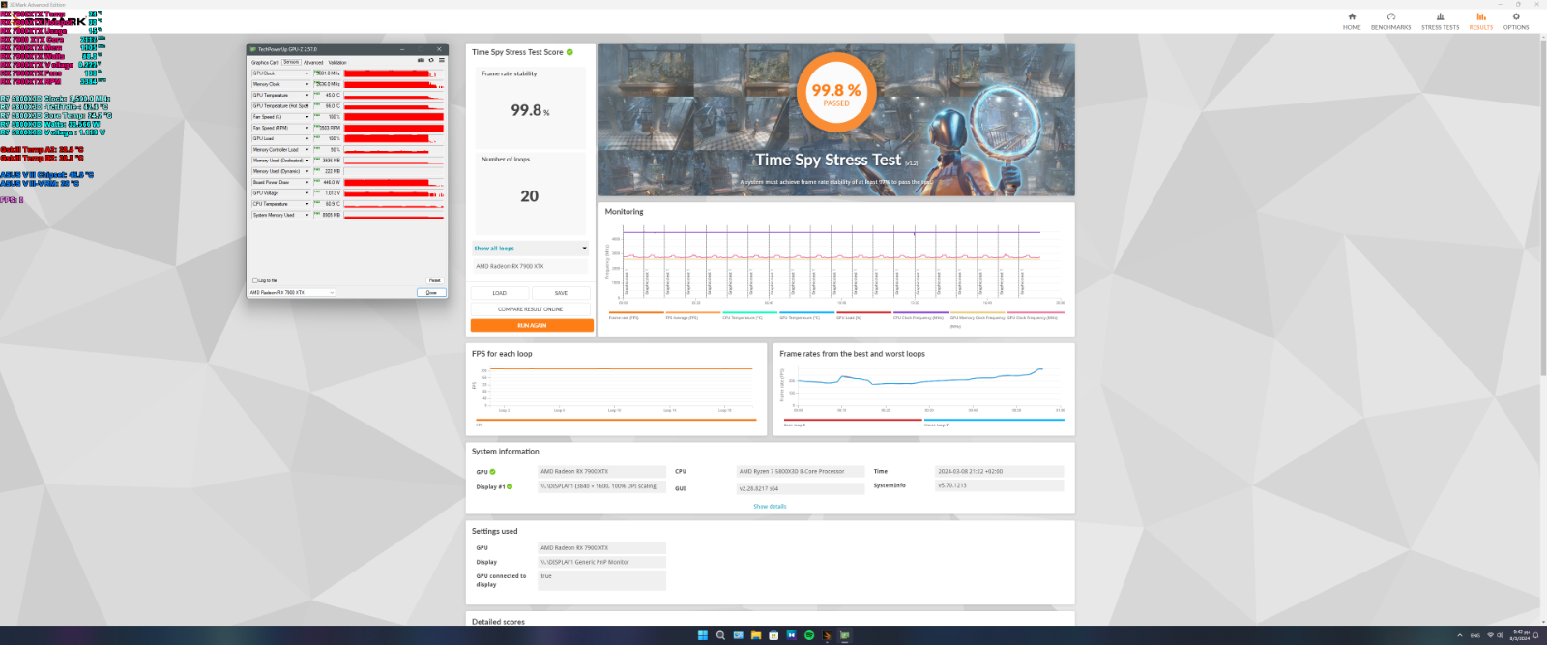Switch to Advanced tab in GPU-Z
Screen dimensions: 1547x645
click(x=313, y=62)
